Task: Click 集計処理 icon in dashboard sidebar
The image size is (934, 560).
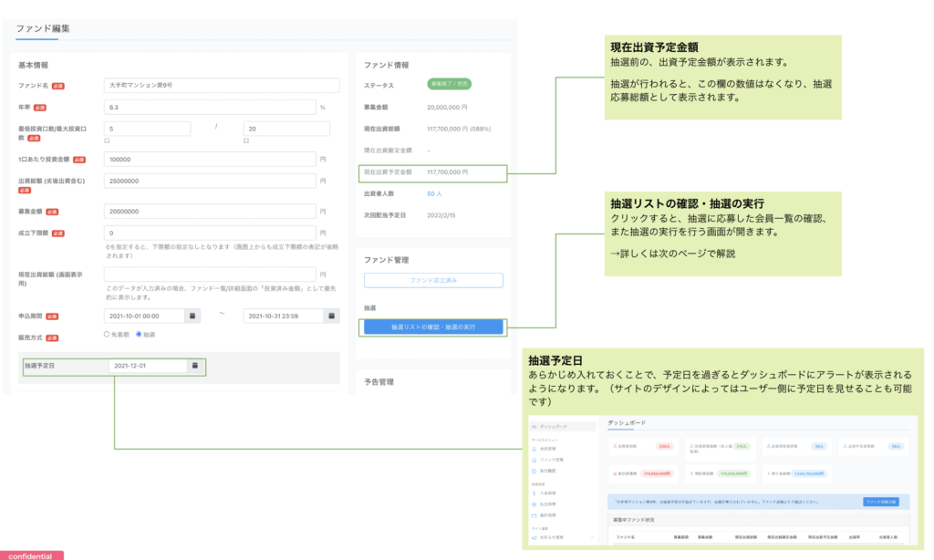Action: [534, 514]
